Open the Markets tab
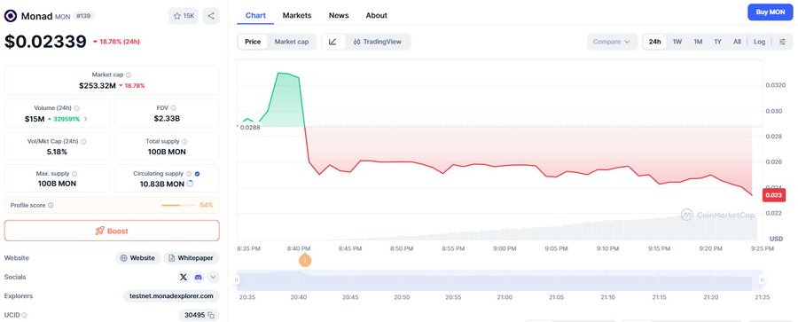The height and width of the screenshot is (322, 798). (297, 15)
